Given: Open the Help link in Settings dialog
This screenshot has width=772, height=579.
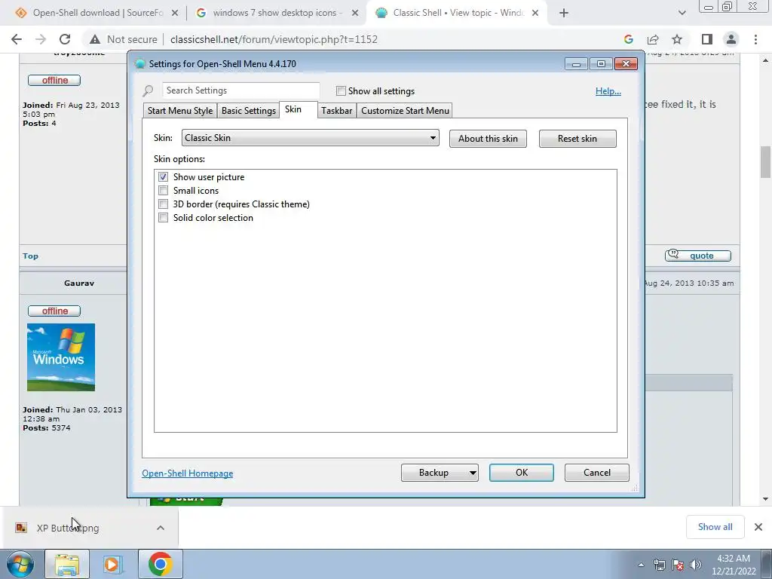Looking at the screenshot, I should tap(608, 91).
